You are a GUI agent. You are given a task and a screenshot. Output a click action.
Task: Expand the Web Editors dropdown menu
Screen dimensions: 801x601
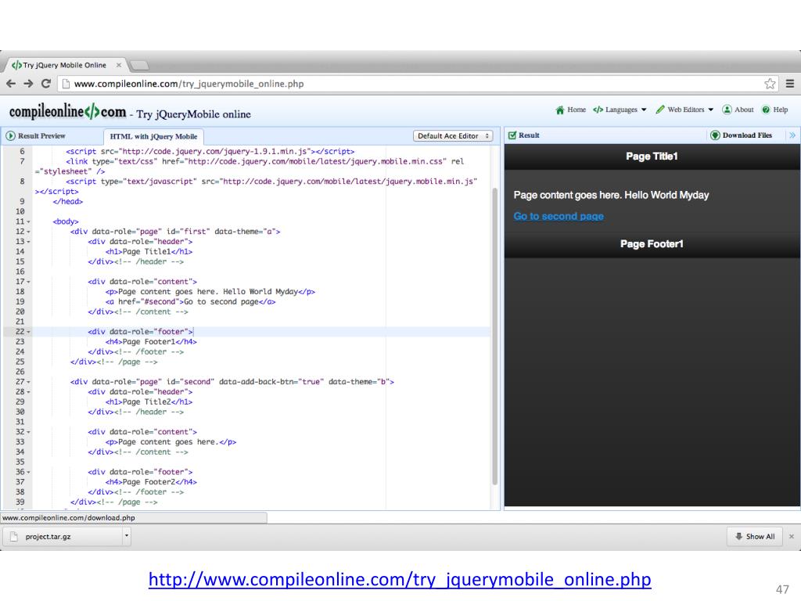pos(684,110)
